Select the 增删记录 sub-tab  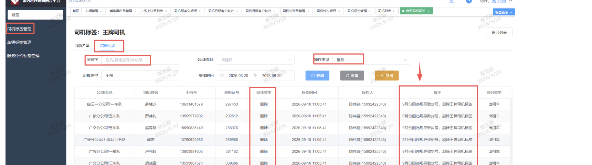coord(108,46)
